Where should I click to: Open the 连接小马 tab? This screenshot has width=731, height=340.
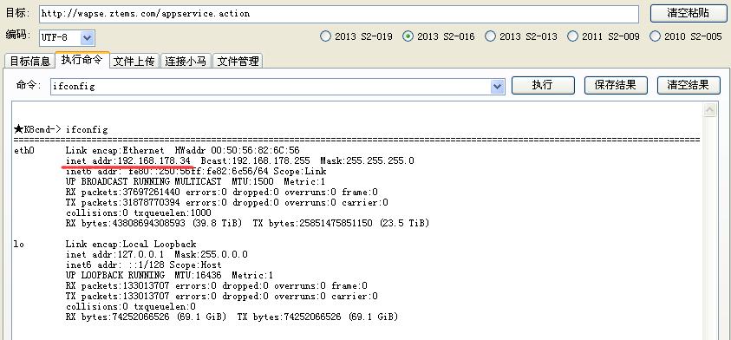[x=186, y=61]
